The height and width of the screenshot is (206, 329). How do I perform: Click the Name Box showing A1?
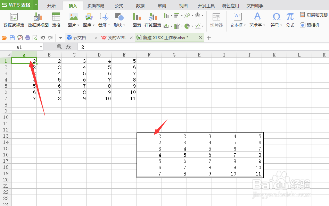[x=19, y=47]
